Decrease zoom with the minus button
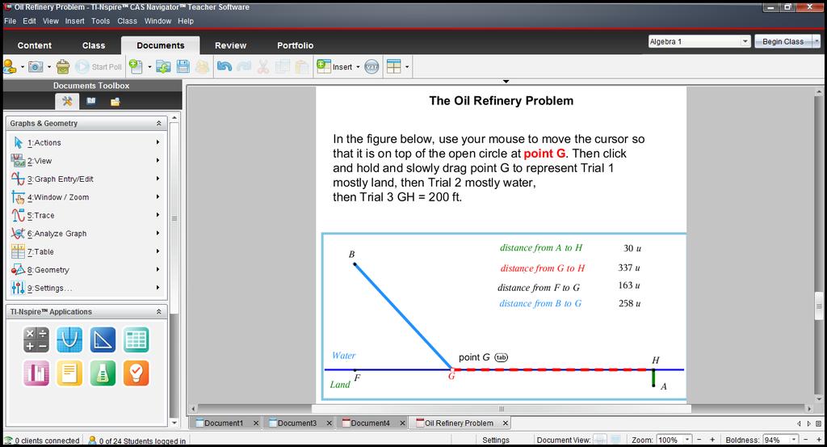This screenshot has width=827, height=447. [x=699, y=440]
